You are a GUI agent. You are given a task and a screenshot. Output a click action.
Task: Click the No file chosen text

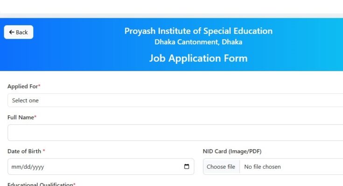click(262, 167)
